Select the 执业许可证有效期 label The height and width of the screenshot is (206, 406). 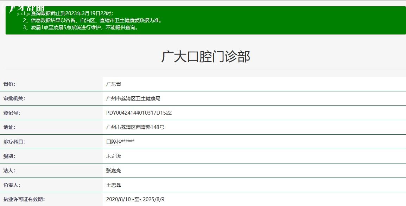coord(24,200)
